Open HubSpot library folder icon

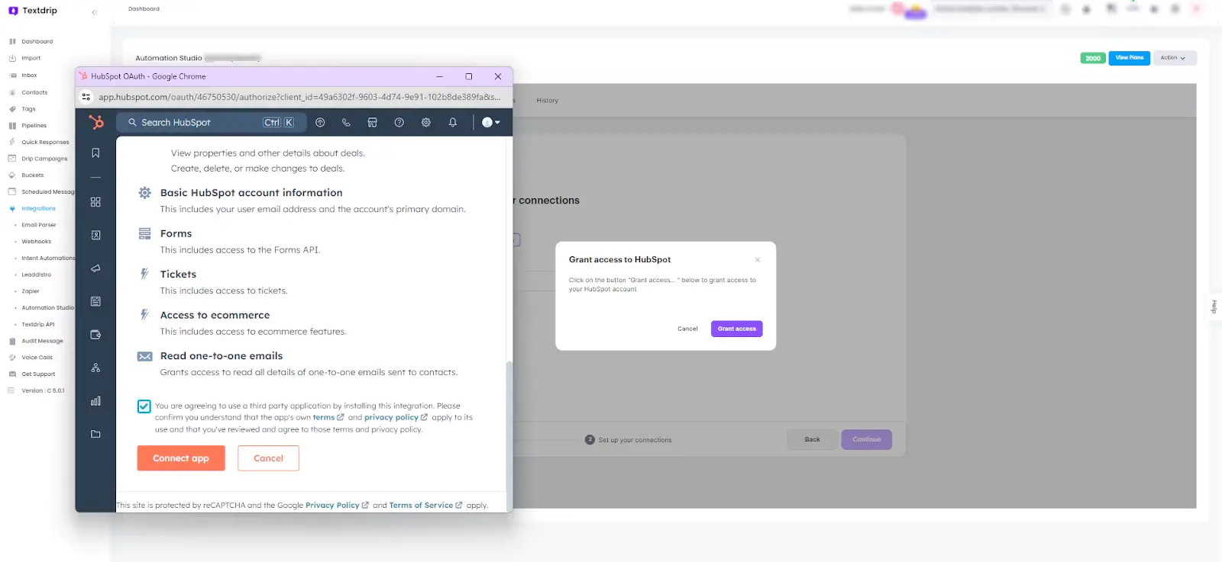point(95,434)
